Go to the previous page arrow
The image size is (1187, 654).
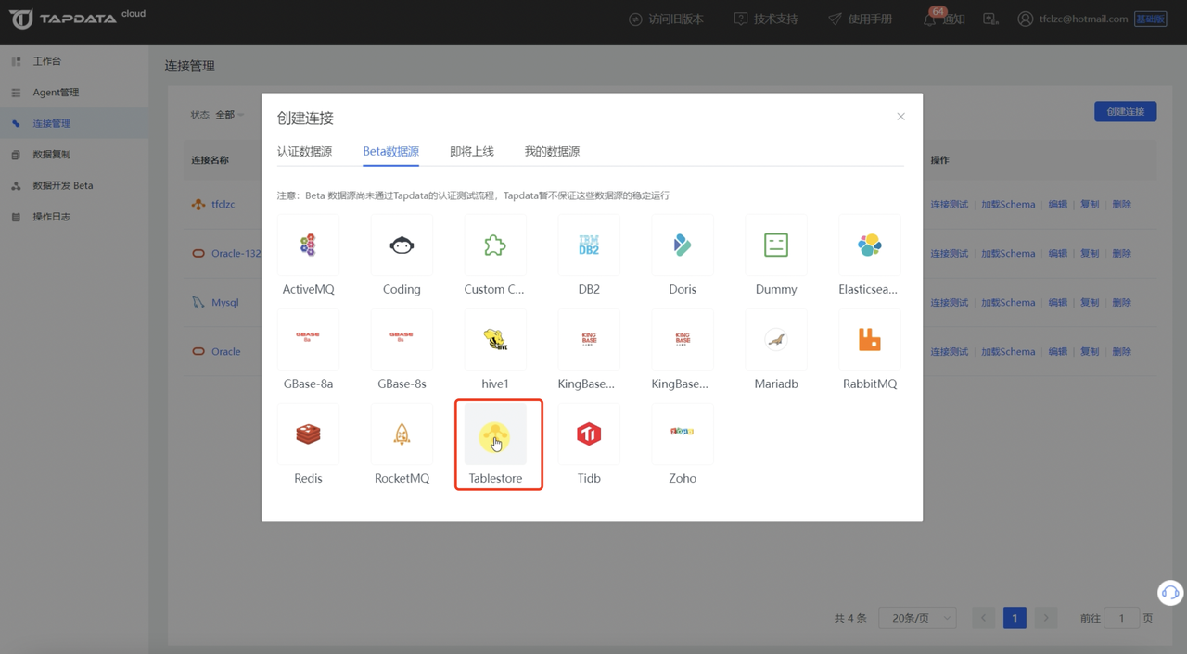pyautogui.click(x=984, y=618)
